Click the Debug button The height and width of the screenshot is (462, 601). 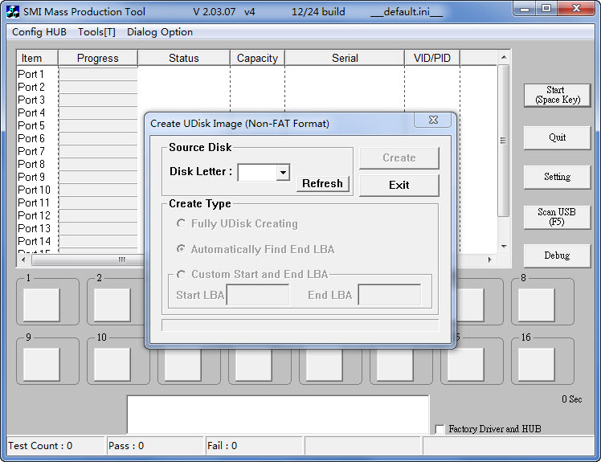pyautogui.click(x=558, y=256)
